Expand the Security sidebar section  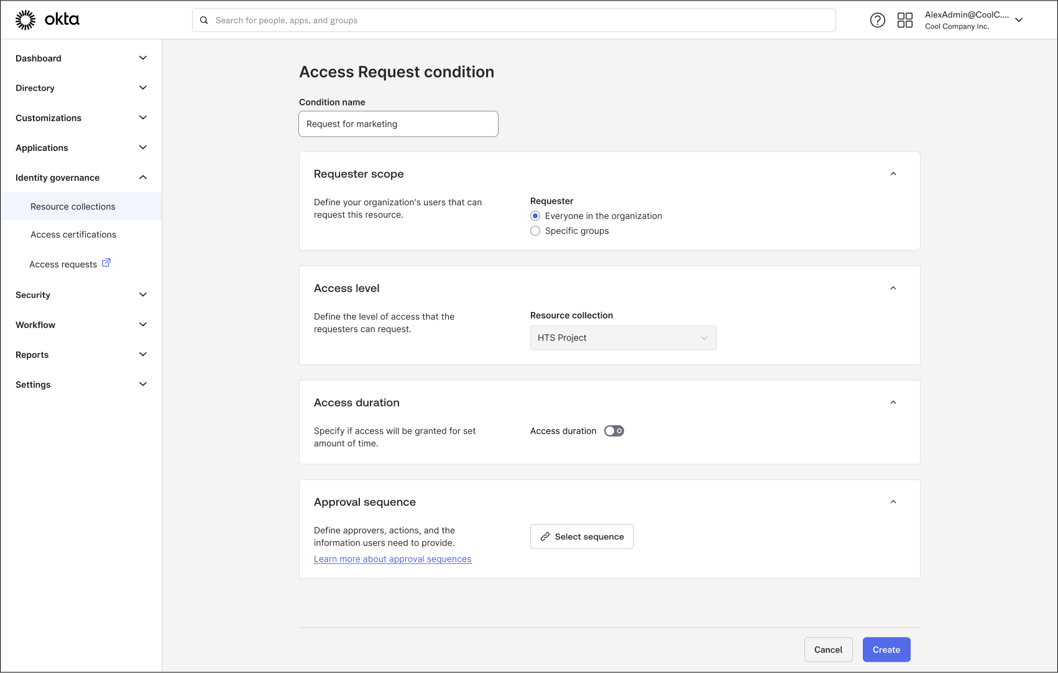[81, 295]
